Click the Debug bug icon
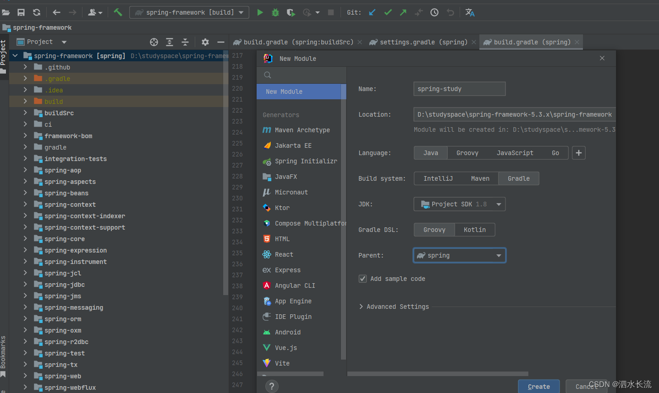Screen dimensions: 659x393 pyautogui.click(x=275, y=12)
